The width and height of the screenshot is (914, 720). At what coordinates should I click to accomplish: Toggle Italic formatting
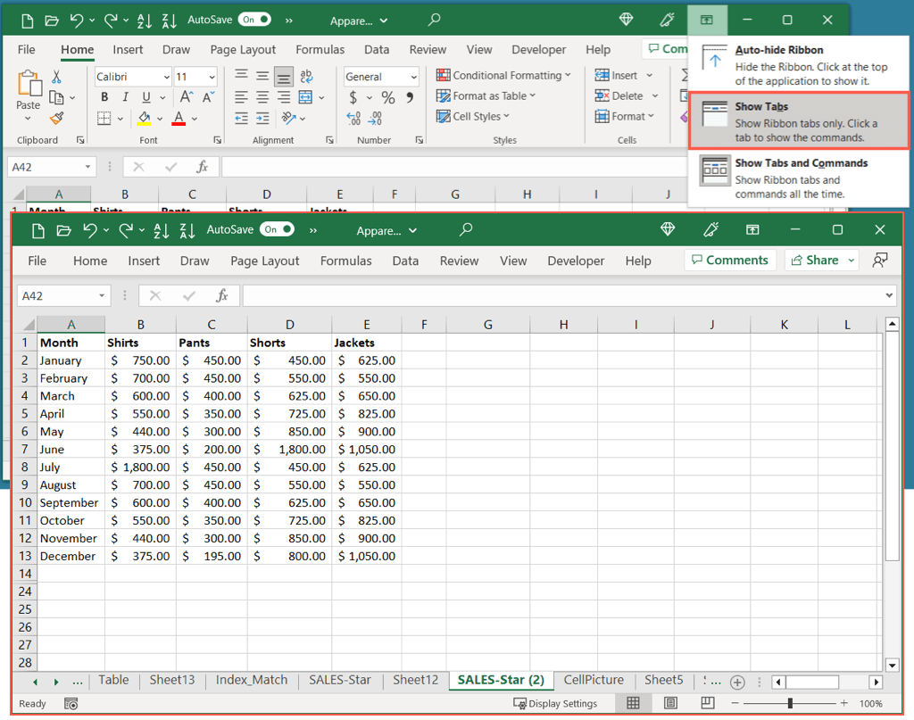(x=125, y=97)
